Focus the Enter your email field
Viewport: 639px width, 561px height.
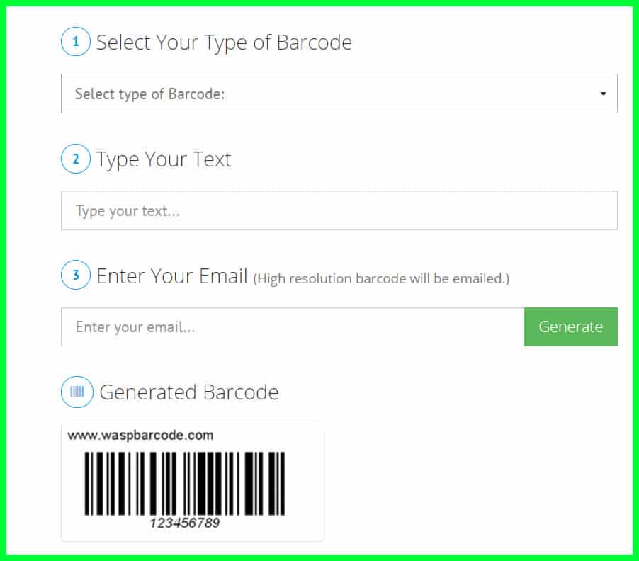coord(293,327)
